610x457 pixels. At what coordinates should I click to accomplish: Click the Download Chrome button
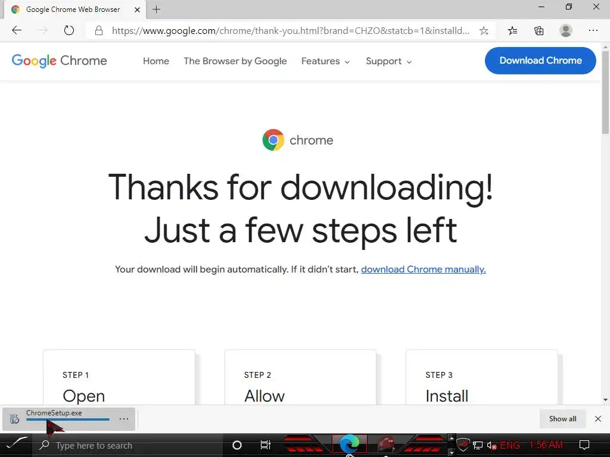point(540,60)
